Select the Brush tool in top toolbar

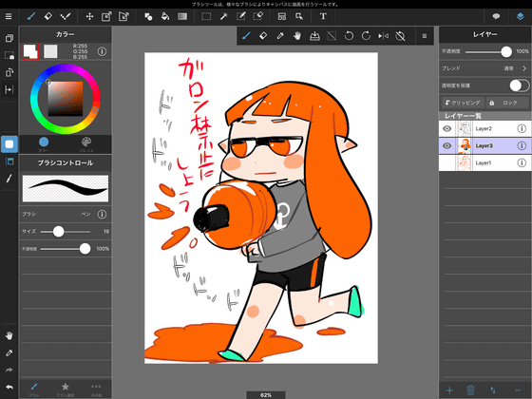point(31,16)
